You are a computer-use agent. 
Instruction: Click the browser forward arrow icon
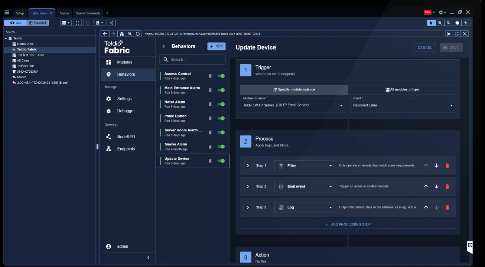pos(113,34)
